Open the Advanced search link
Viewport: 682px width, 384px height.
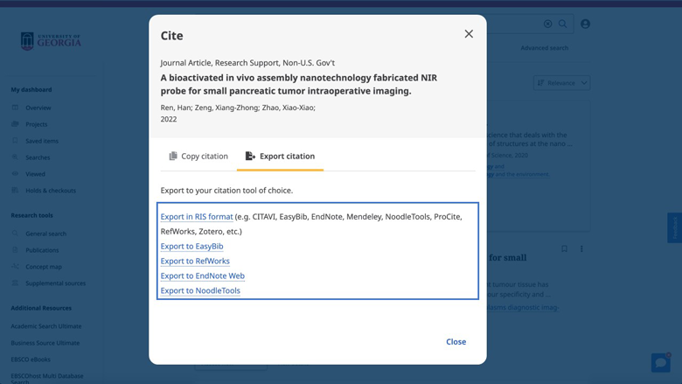[544, 48]
